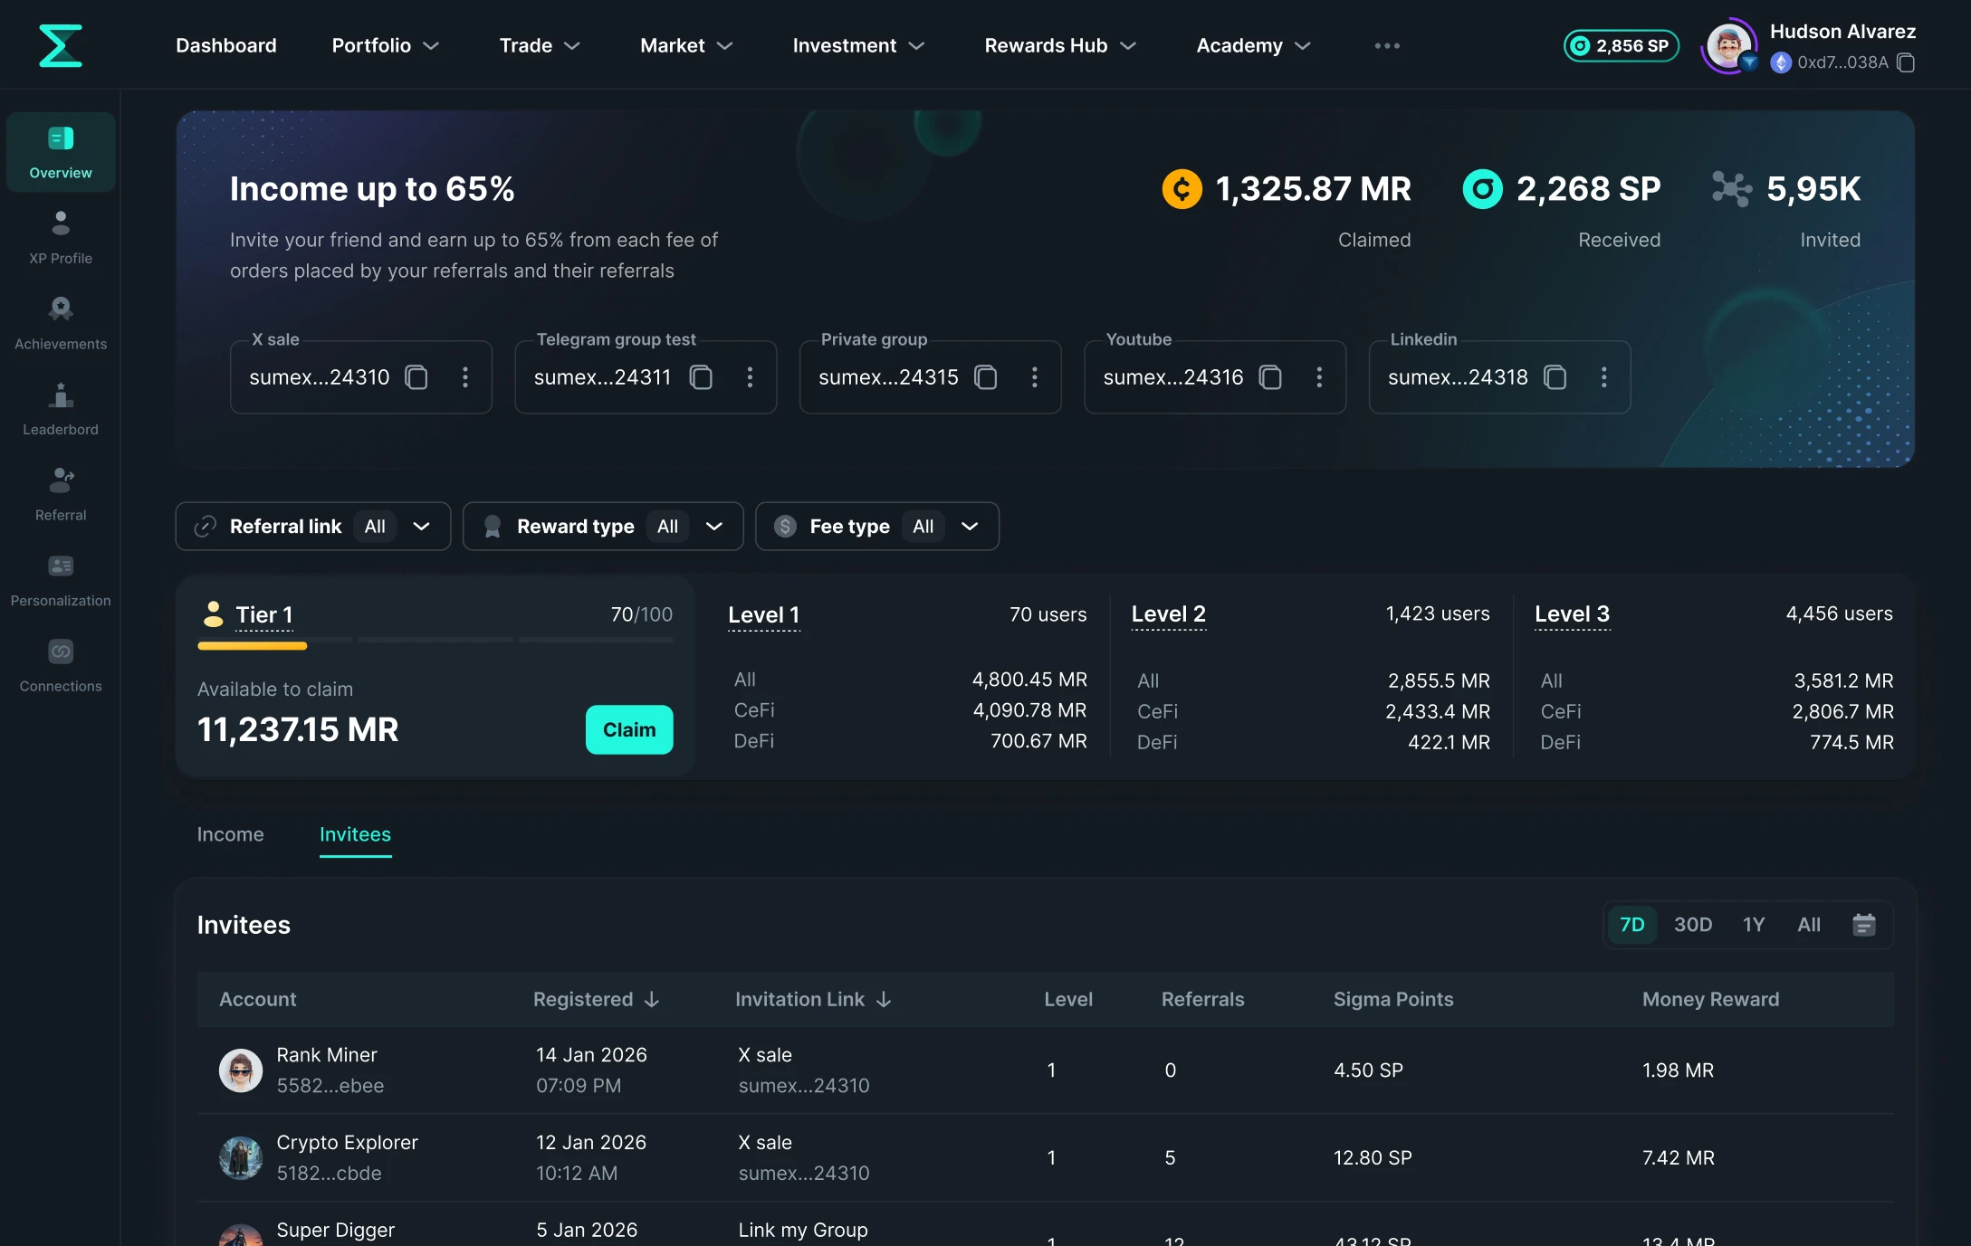
Task: Switch invitees view to 1Y range
Action: coord(1754,925)
